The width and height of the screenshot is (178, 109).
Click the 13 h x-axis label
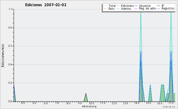[x=125, y=103]
